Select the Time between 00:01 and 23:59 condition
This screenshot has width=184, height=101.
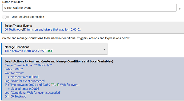[x=29, y=51]
